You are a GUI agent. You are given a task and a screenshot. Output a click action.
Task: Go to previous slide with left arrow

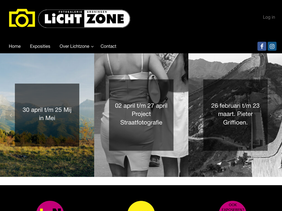click(x=11, y=115)
